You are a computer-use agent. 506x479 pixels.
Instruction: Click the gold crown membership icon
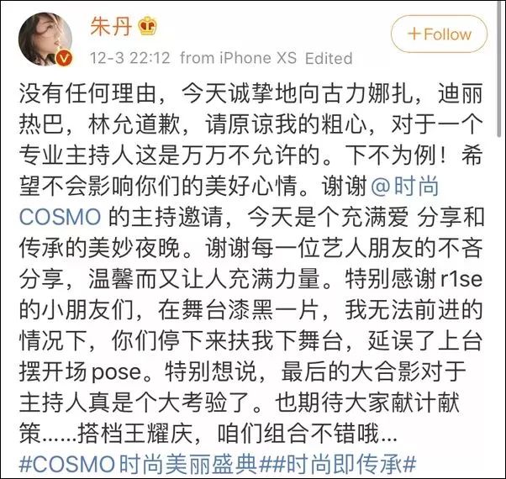coord(147,26)
